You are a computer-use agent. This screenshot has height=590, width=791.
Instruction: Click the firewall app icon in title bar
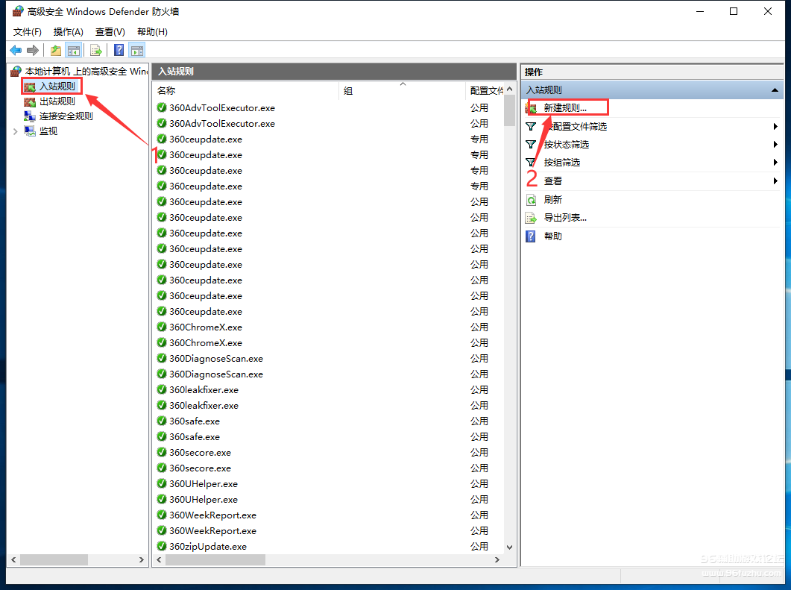[18, 11]
